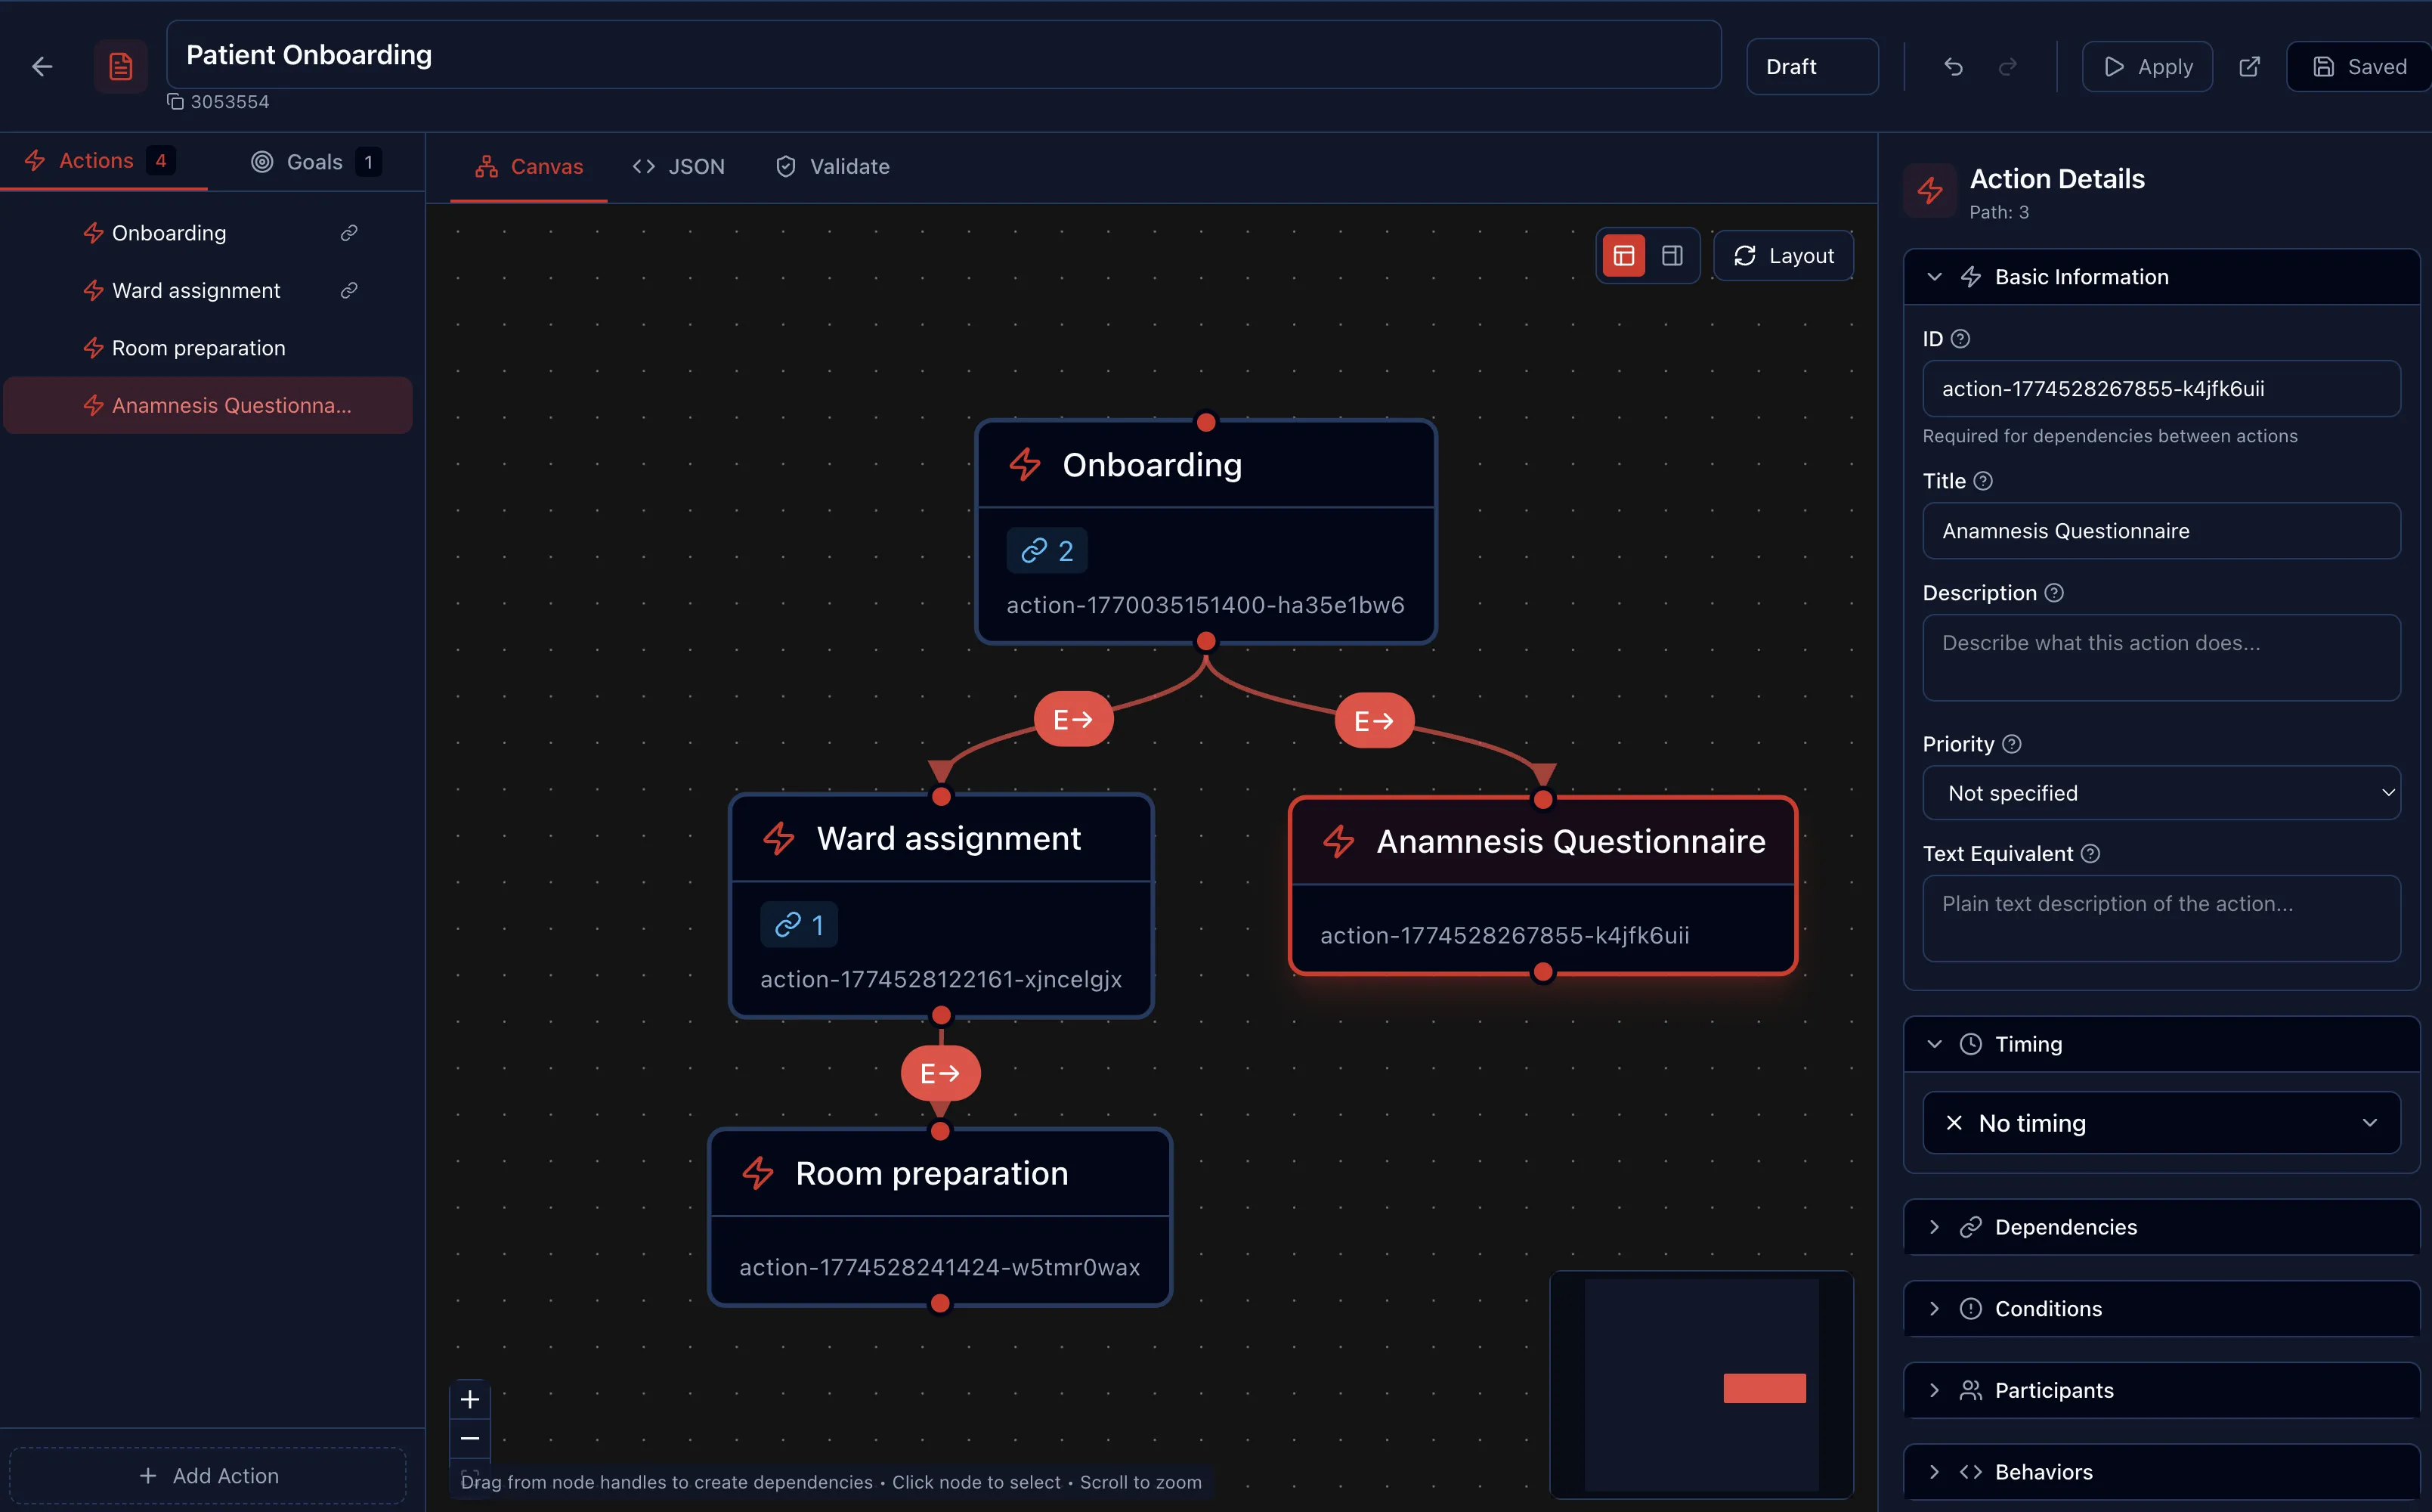
Task: Switch to the JSON tab
Action: [679, 166]
